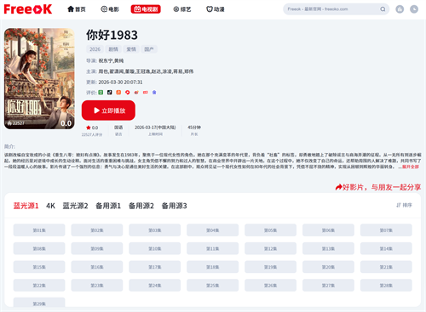Image resolution: width=426 pixels, height=312 pixels.
Task: Open the 电视剧 TV series section
Action: tap(146, 9)
